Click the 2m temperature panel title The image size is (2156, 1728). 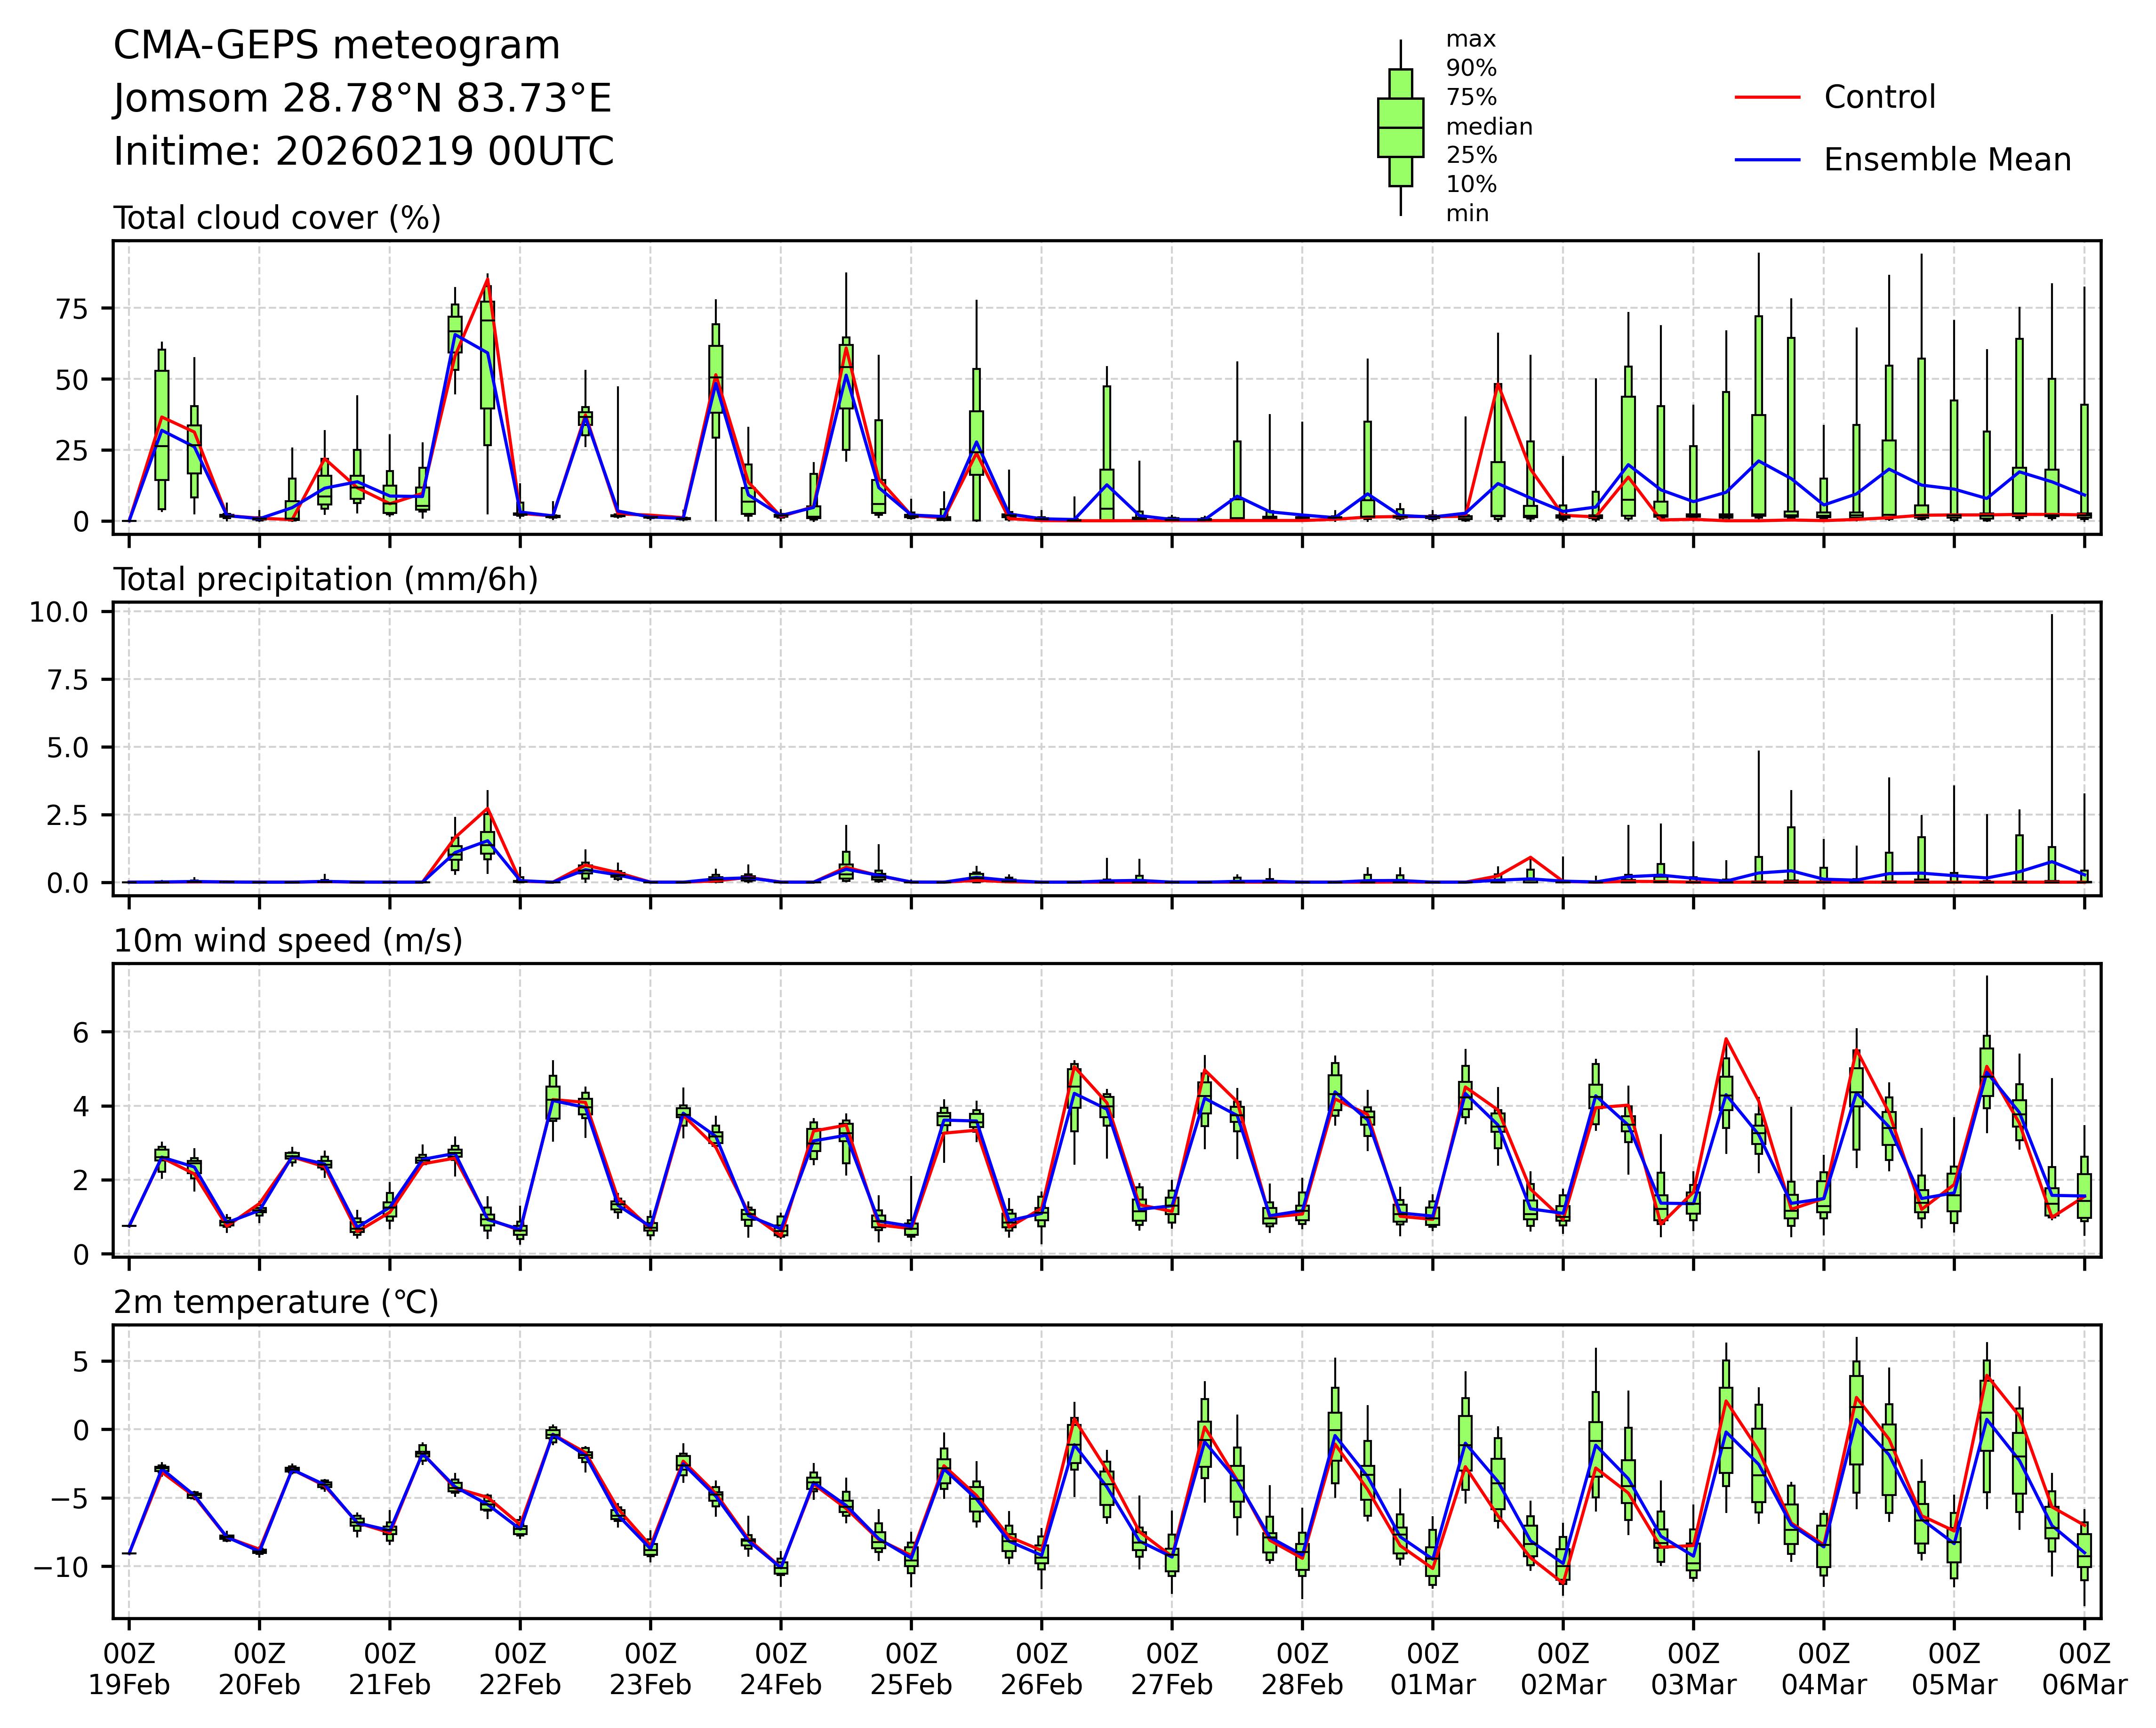[276, 1303]
